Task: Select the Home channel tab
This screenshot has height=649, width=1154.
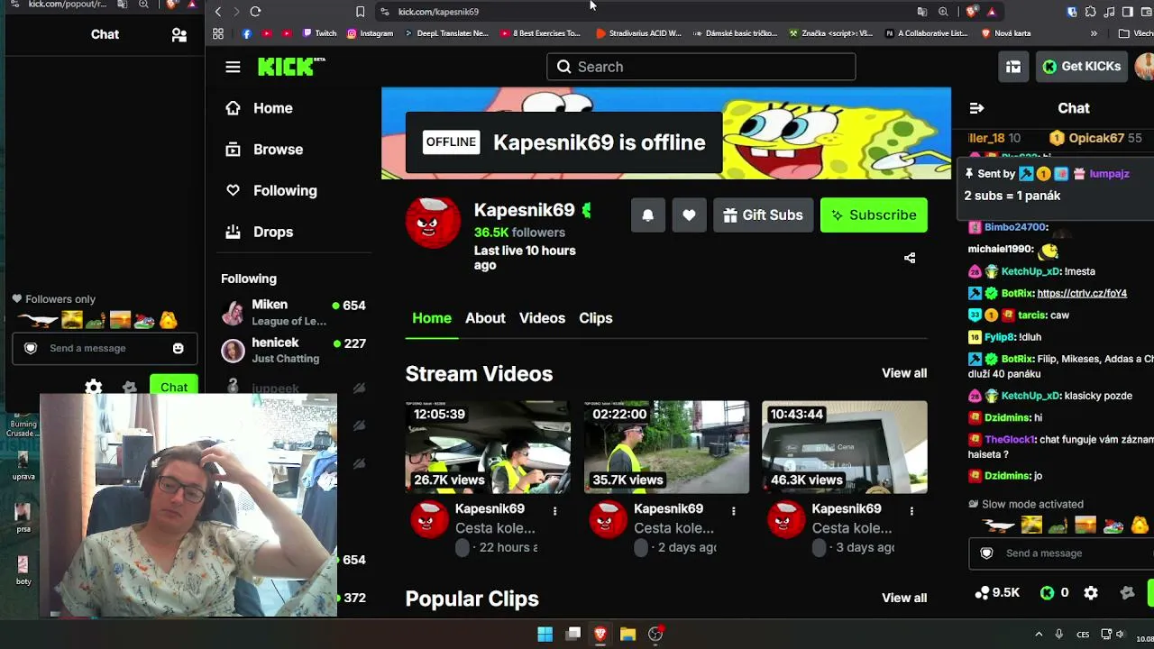Action: 432,318
